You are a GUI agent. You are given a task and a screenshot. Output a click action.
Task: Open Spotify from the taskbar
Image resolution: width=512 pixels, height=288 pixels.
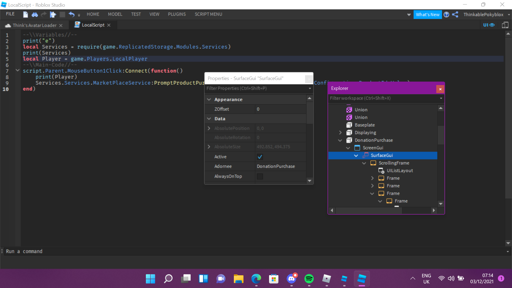[309, 279]
